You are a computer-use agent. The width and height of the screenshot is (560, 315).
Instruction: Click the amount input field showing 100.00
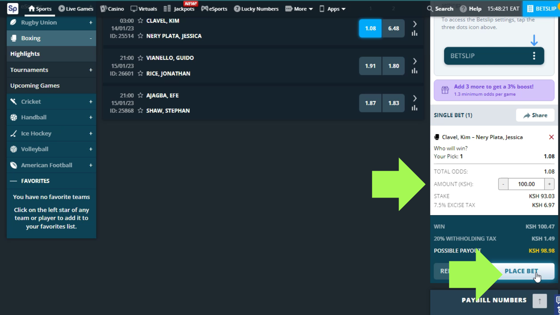point(526,184)
